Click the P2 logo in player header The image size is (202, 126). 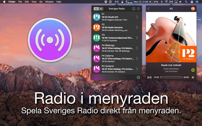pos(193,9)
